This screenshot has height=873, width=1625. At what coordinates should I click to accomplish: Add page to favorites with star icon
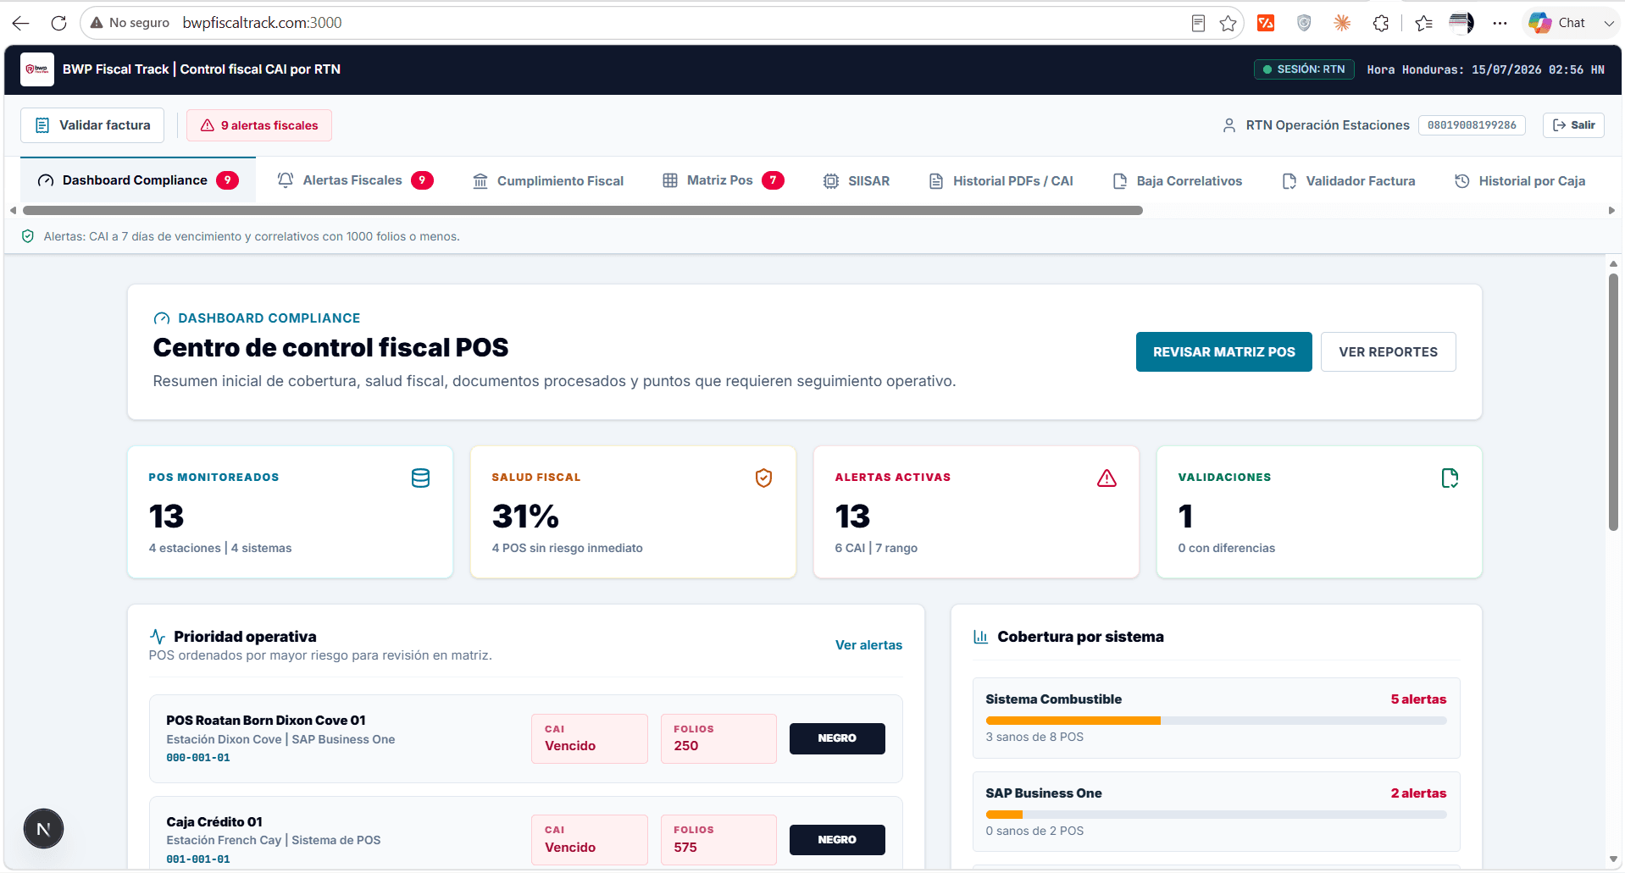(x=1228, y=23)
